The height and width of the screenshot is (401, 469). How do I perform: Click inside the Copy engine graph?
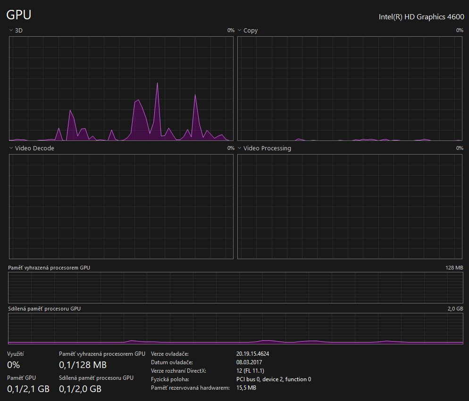click(350, 88)
